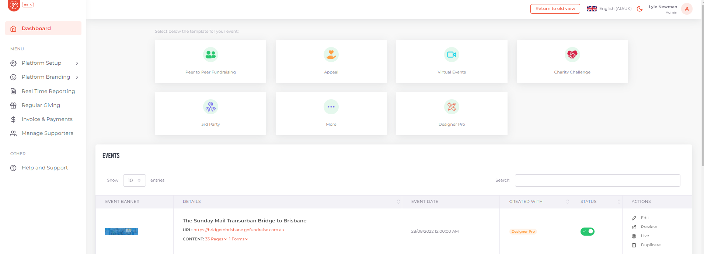Open Real Time Reporting from sidebar

pos(48,91)
